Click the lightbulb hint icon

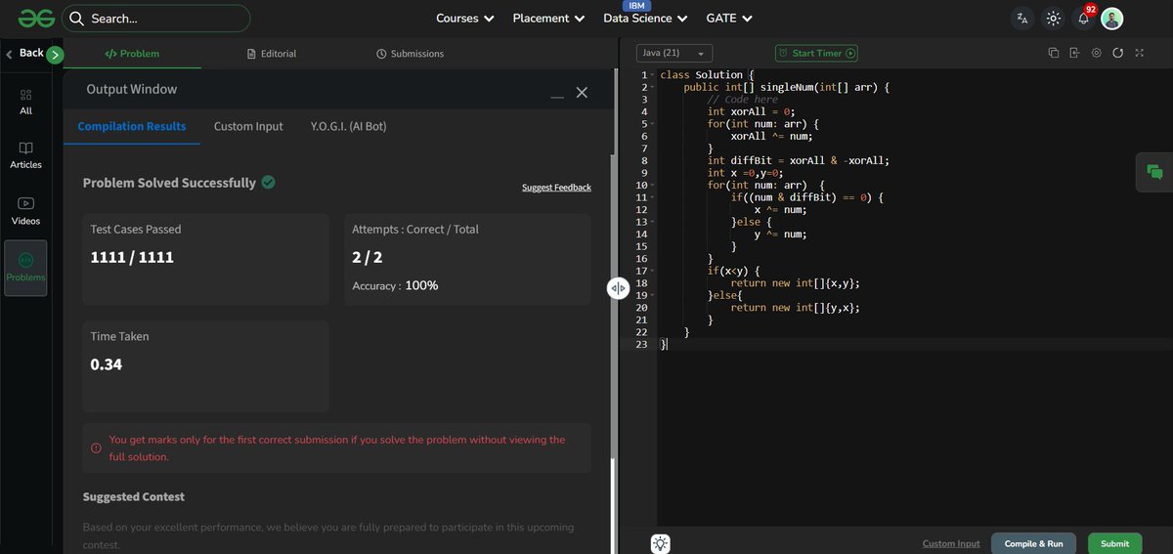click(x=661, y=543)
